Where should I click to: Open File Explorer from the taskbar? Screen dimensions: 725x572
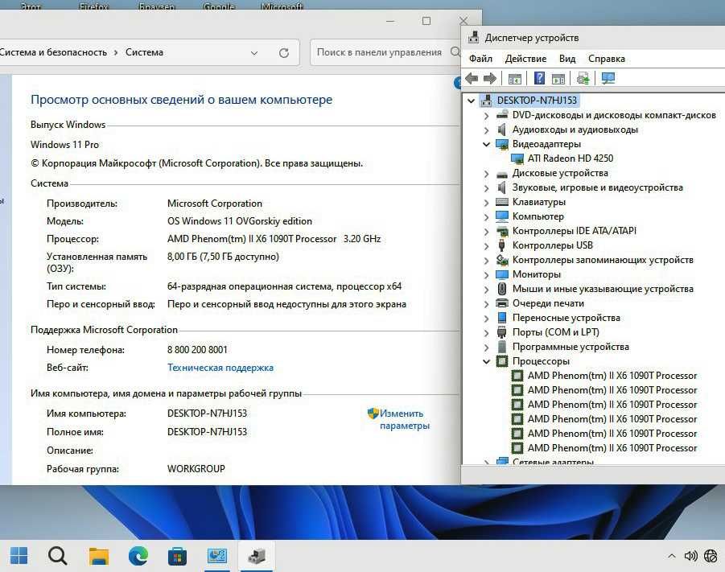click(98, 555)
